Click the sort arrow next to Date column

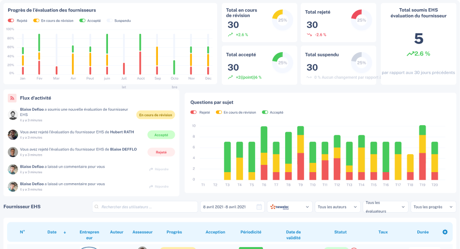(x=65, y=232)
